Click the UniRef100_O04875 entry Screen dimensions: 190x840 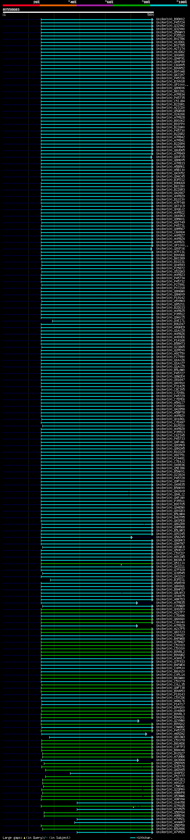[170, 596]
